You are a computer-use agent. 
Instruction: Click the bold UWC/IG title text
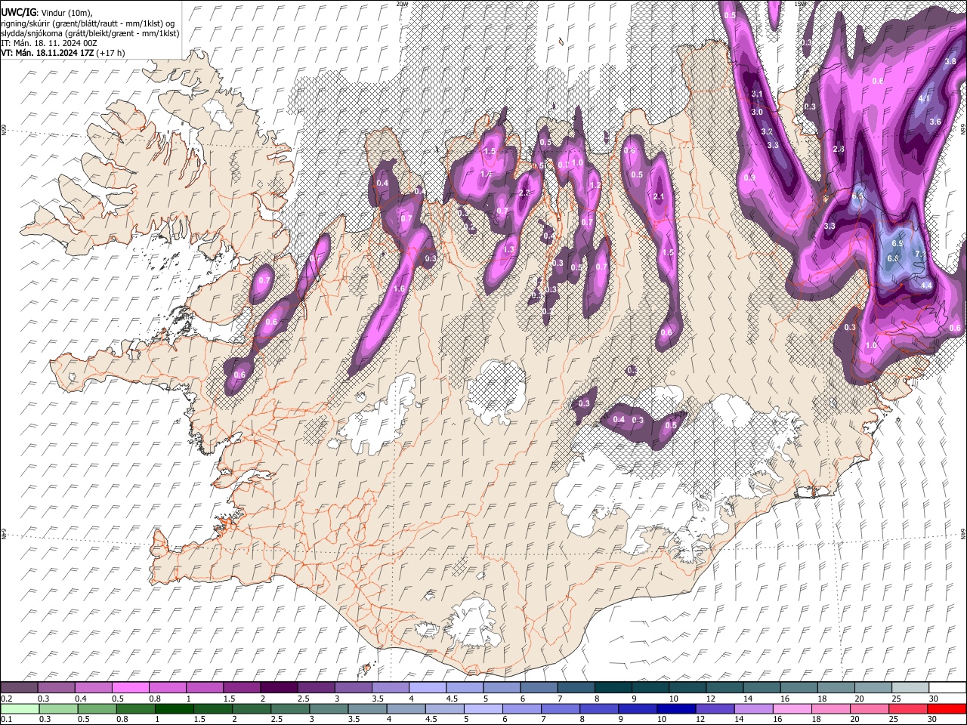(x=17, y=12)
